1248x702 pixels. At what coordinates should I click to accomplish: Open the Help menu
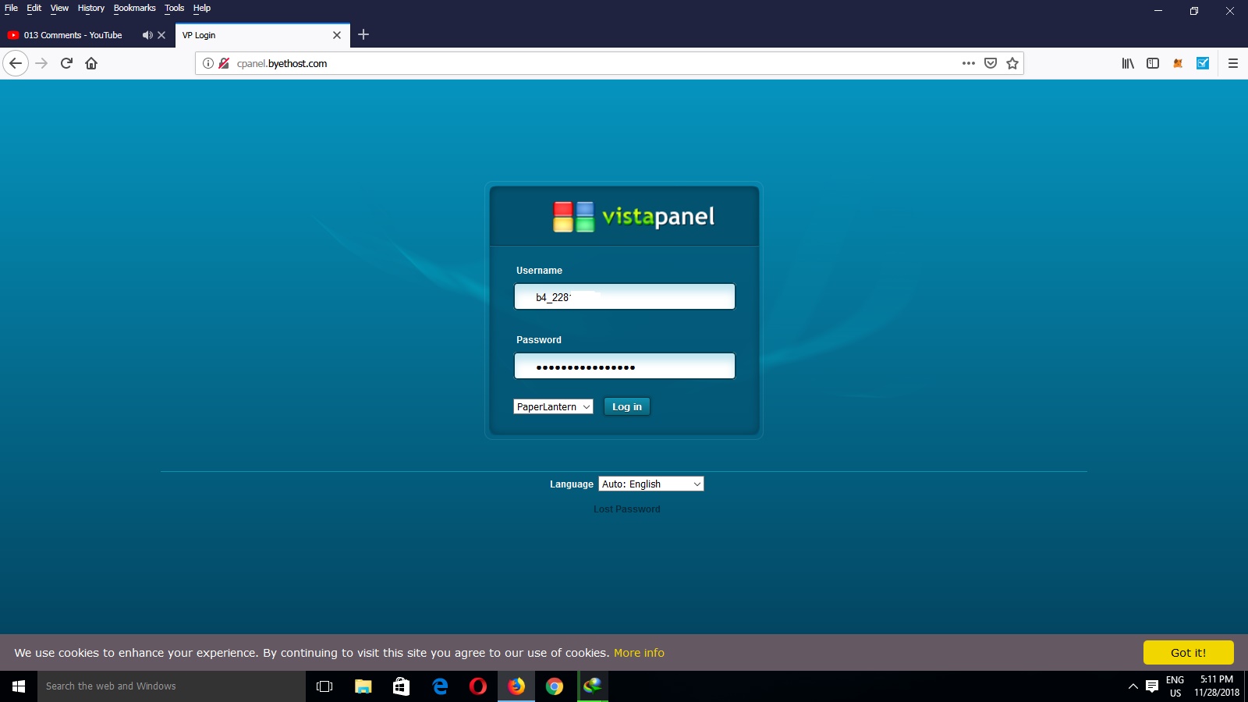coord(202,8)
